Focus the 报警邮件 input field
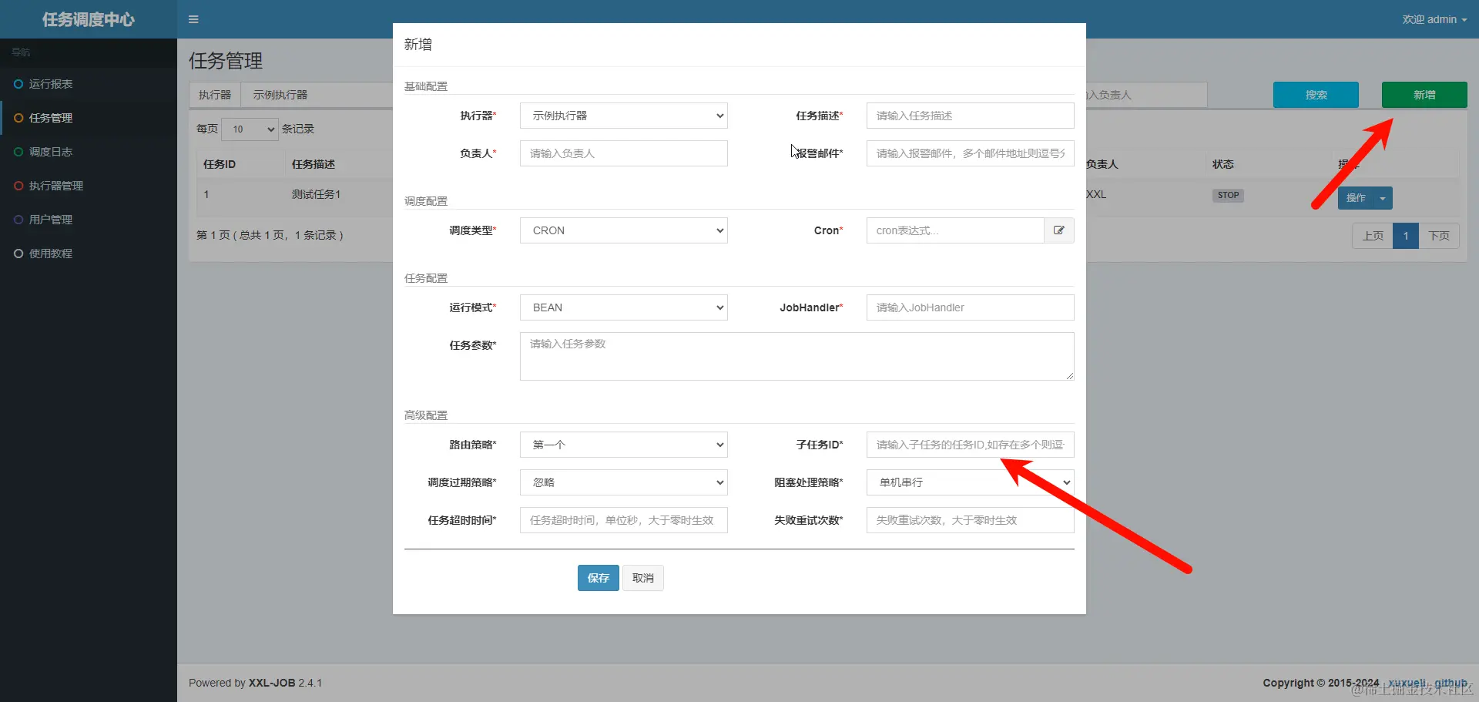Viewport: 1479px width, 702px height. [971, 153]
